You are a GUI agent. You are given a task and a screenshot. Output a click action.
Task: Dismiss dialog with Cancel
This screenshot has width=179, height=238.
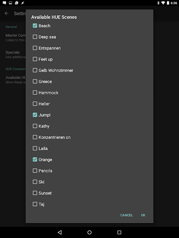(127, 215)
